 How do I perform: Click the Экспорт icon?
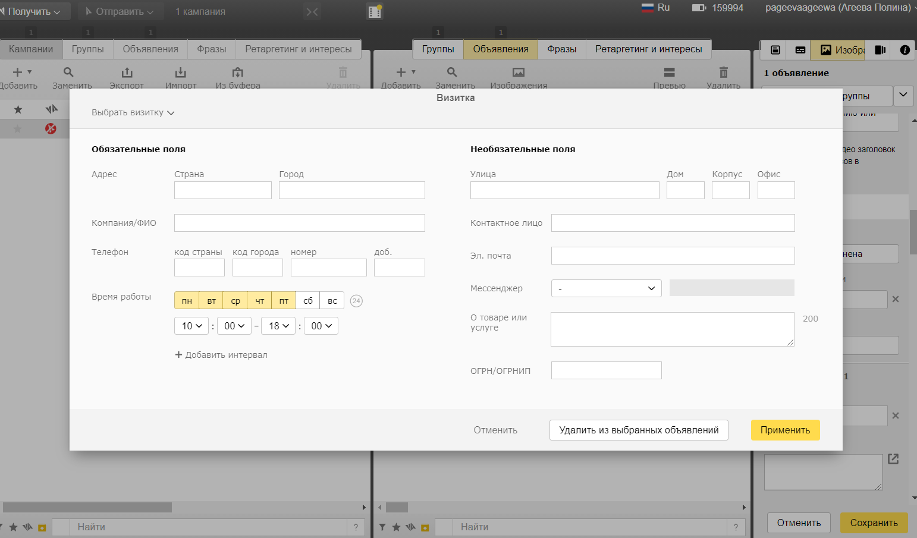[127, 72]
